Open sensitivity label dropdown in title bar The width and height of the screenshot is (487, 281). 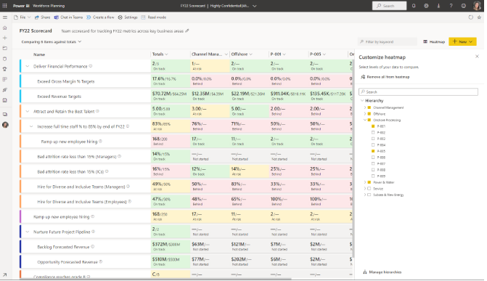coord(255,6)
